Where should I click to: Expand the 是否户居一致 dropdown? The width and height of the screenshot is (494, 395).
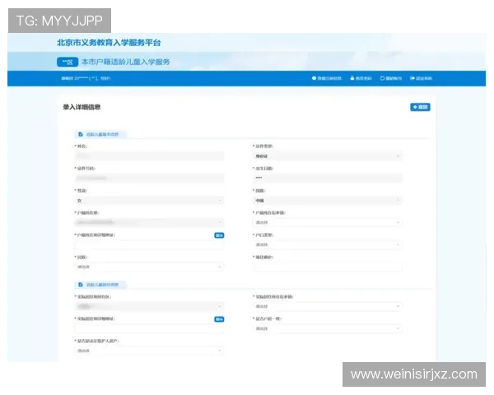pos(327,328)
